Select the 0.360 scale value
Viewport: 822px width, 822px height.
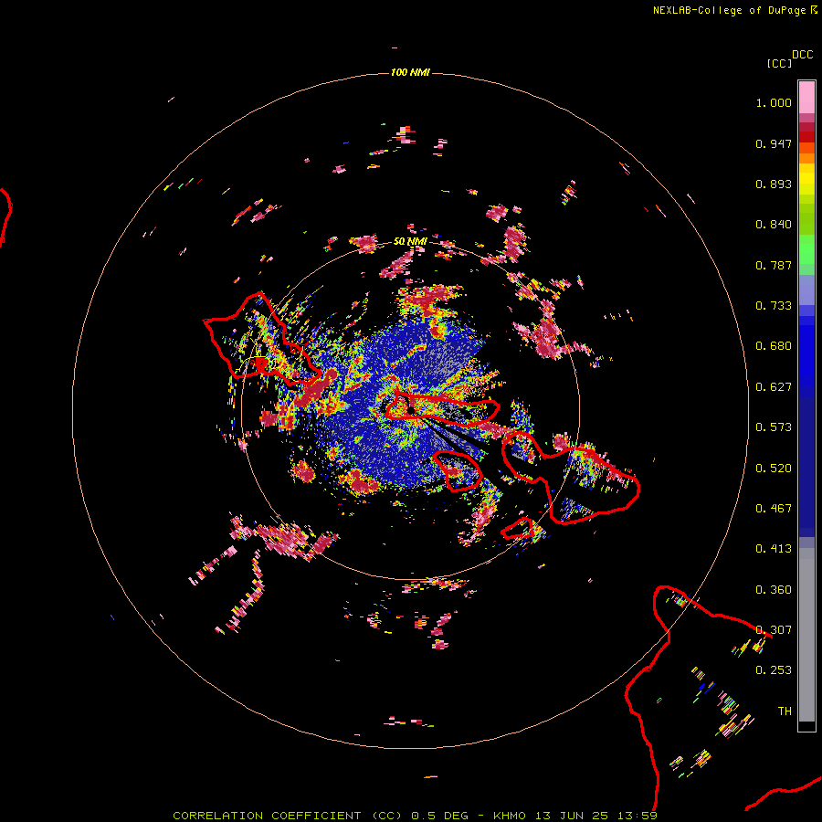pyautogui.click(x=774, y=590)
